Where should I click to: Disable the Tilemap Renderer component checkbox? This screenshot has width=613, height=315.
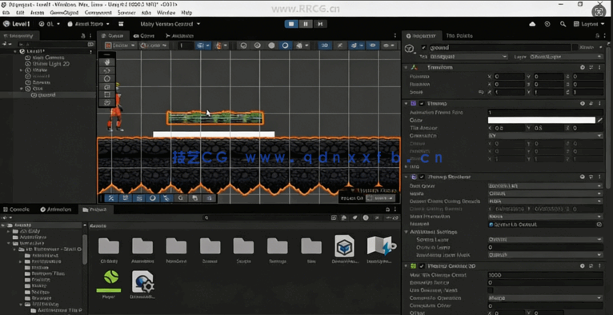[422, 177]
